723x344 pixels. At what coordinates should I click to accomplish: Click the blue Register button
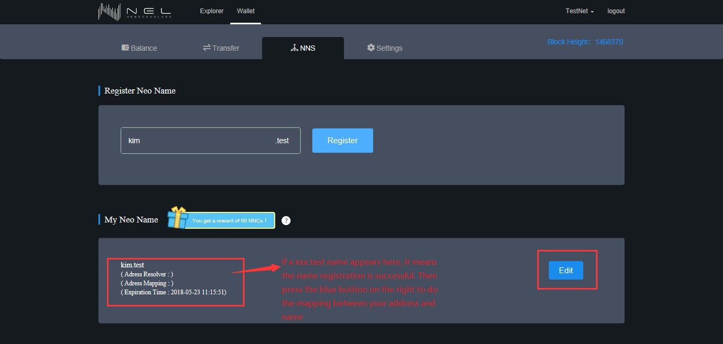342,141
